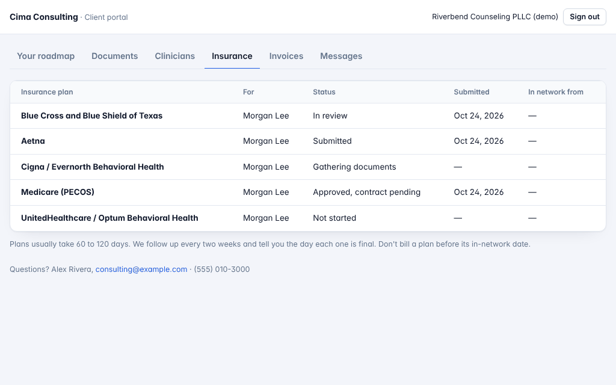
Task: Click the Not started status
Action: tap(334, 218)
